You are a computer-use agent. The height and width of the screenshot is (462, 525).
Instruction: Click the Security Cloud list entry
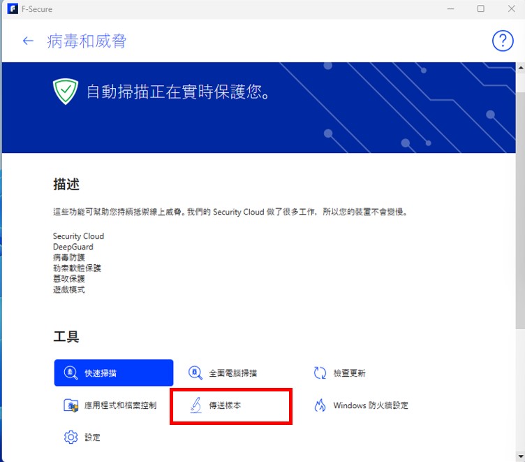tap(78, 236)
